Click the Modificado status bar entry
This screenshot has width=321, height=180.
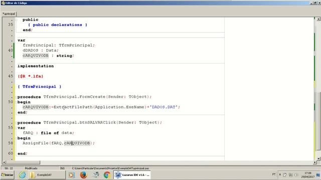point(31,168)
